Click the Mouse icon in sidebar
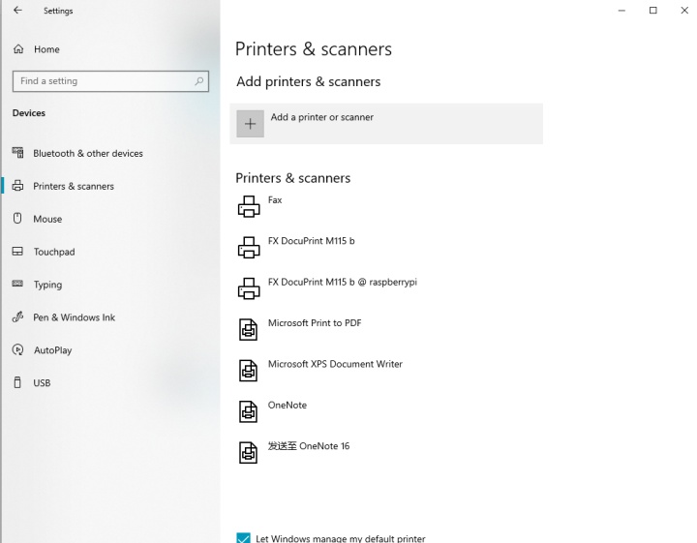The height and width of the screenshot is (543, 697). tap(17, 218)
